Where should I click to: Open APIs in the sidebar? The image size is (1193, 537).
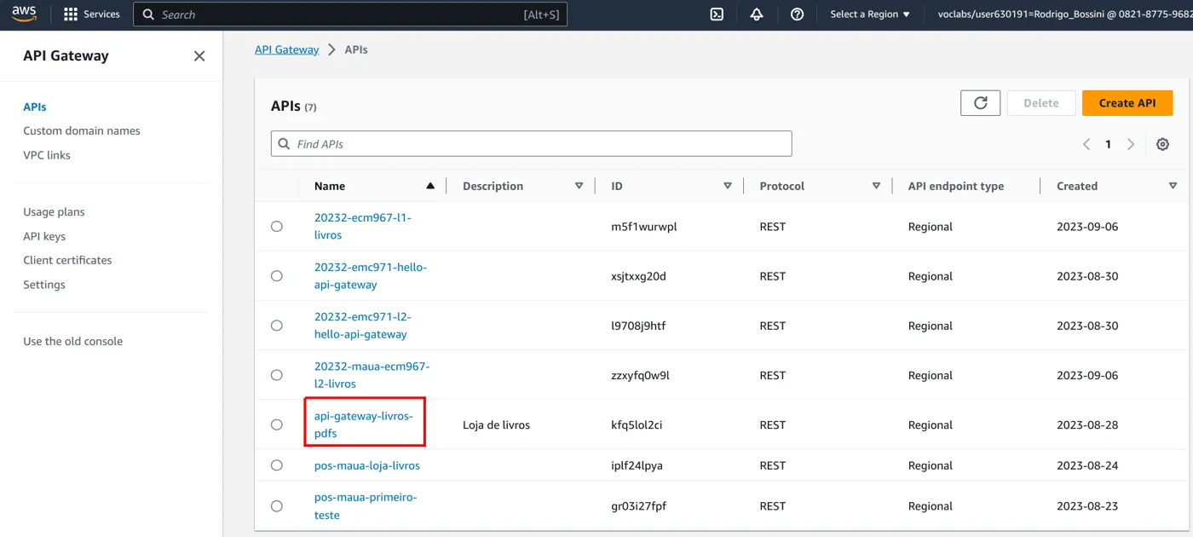click(35, 107)
